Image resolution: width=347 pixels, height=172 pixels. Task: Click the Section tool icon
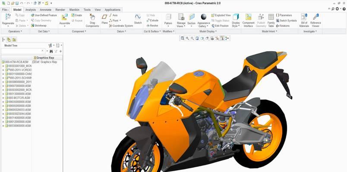point(192,17)
